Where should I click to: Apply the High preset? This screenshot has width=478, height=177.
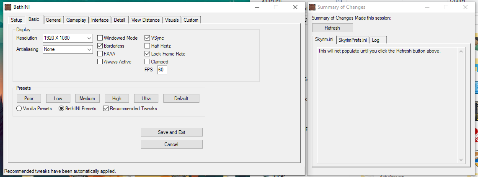pyautogui.click(x=117, y=99)
